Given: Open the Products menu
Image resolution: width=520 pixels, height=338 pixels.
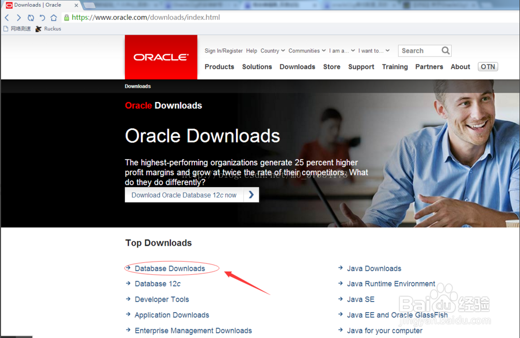Looking at the screenshot, I should pyautogui.click(x=219, y=67).
